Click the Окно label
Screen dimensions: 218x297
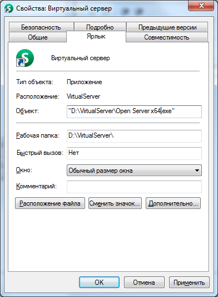(24, 170)
